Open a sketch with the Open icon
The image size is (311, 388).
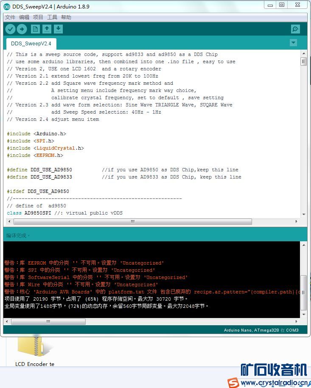click(x=47, y=29)
